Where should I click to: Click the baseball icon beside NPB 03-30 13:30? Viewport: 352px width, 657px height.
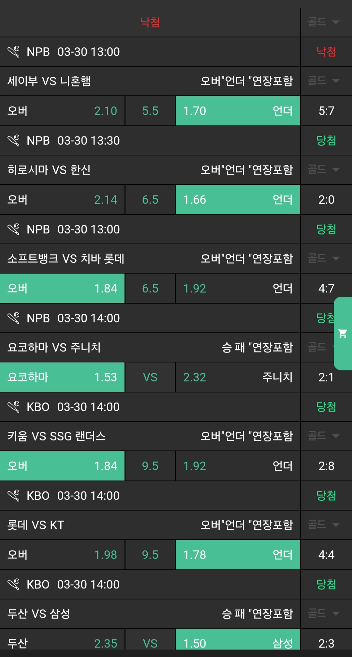[14, 140]
